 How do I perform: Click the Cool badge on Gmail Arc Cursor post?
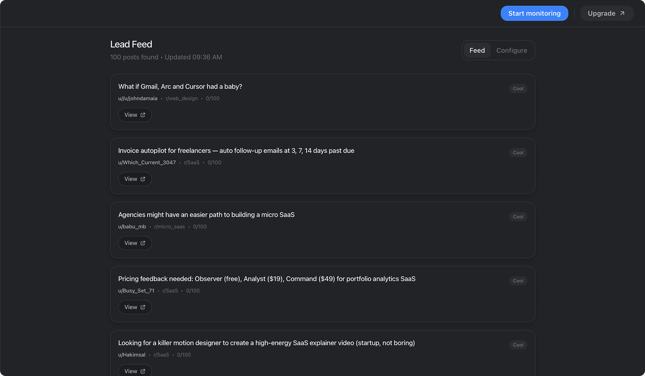coord(518,88)
